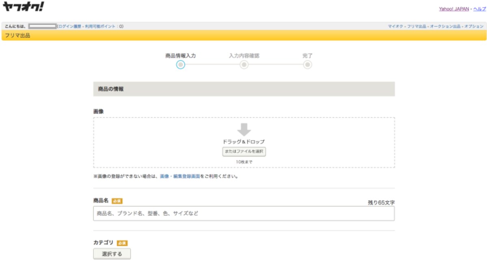Select the 完了 step circle
Image resolution: width=487 pixels, height=260 pixels.
[x=308, y=65]
